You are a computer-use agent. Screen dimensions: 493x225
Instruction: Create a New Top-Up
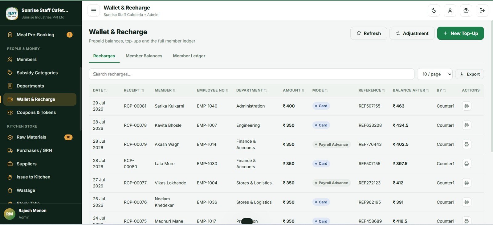tap(460, 33)
